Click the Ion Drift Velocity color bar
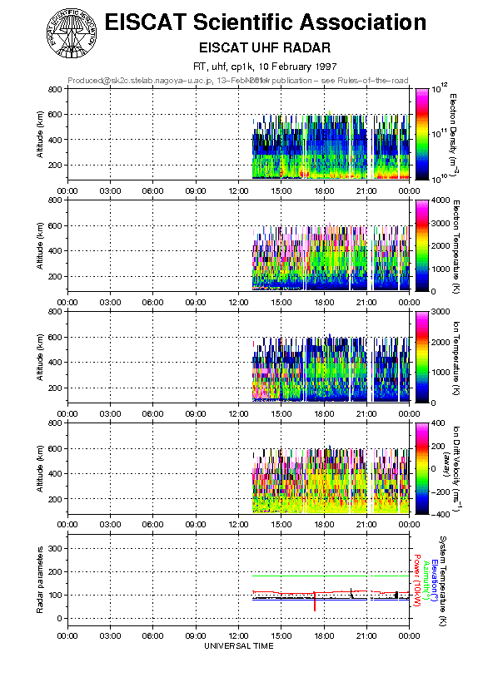Image resolution: width=483 pixels, height=682 pixels. pyautogui.click(x=422, y=468)
